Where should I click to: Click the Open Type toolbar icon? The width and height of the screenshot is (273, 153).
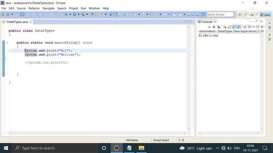coord(92,14)
